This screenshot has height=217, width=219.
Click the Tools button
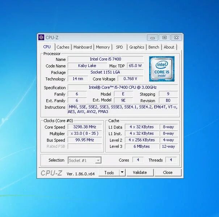[109, 172]
